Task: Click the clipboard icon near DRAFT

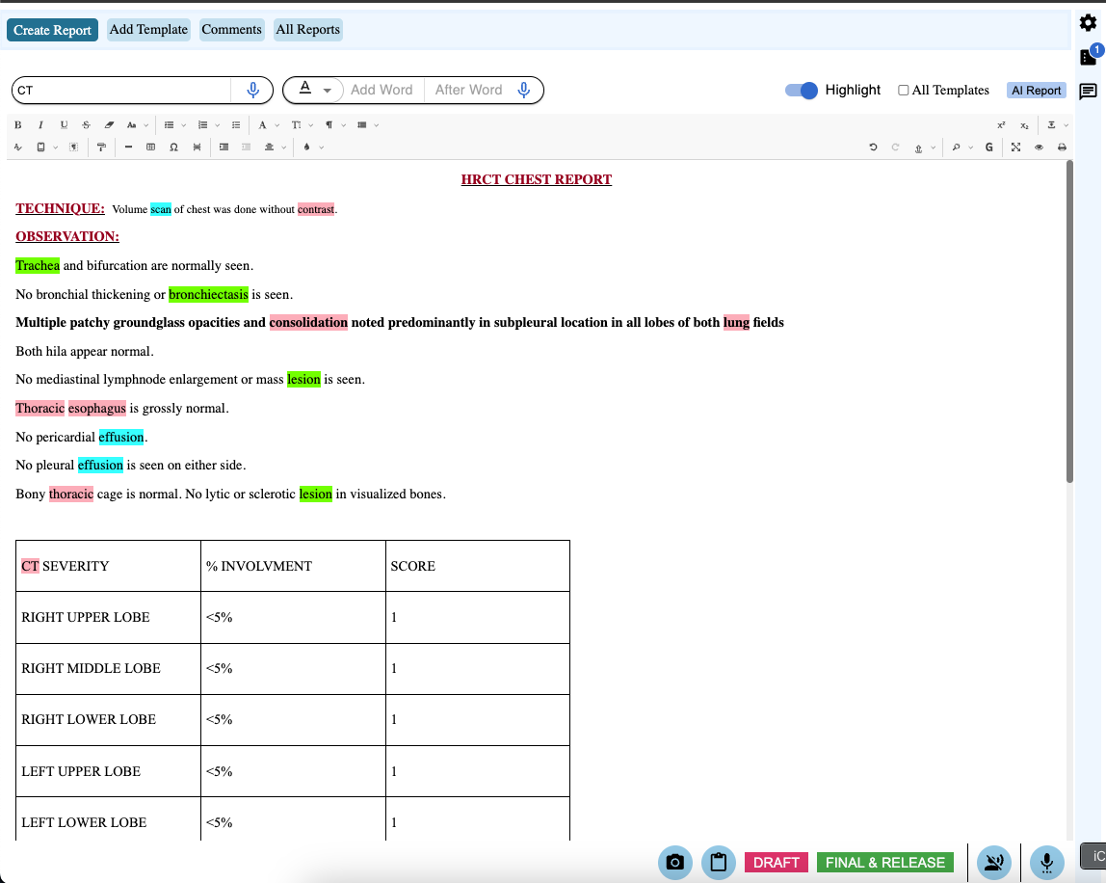Action: (x=718, y=862)
